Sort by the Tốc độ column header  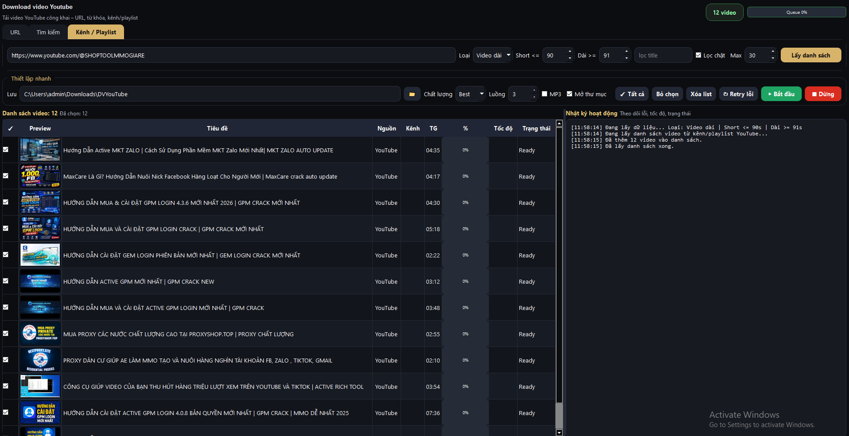point(503,128)
